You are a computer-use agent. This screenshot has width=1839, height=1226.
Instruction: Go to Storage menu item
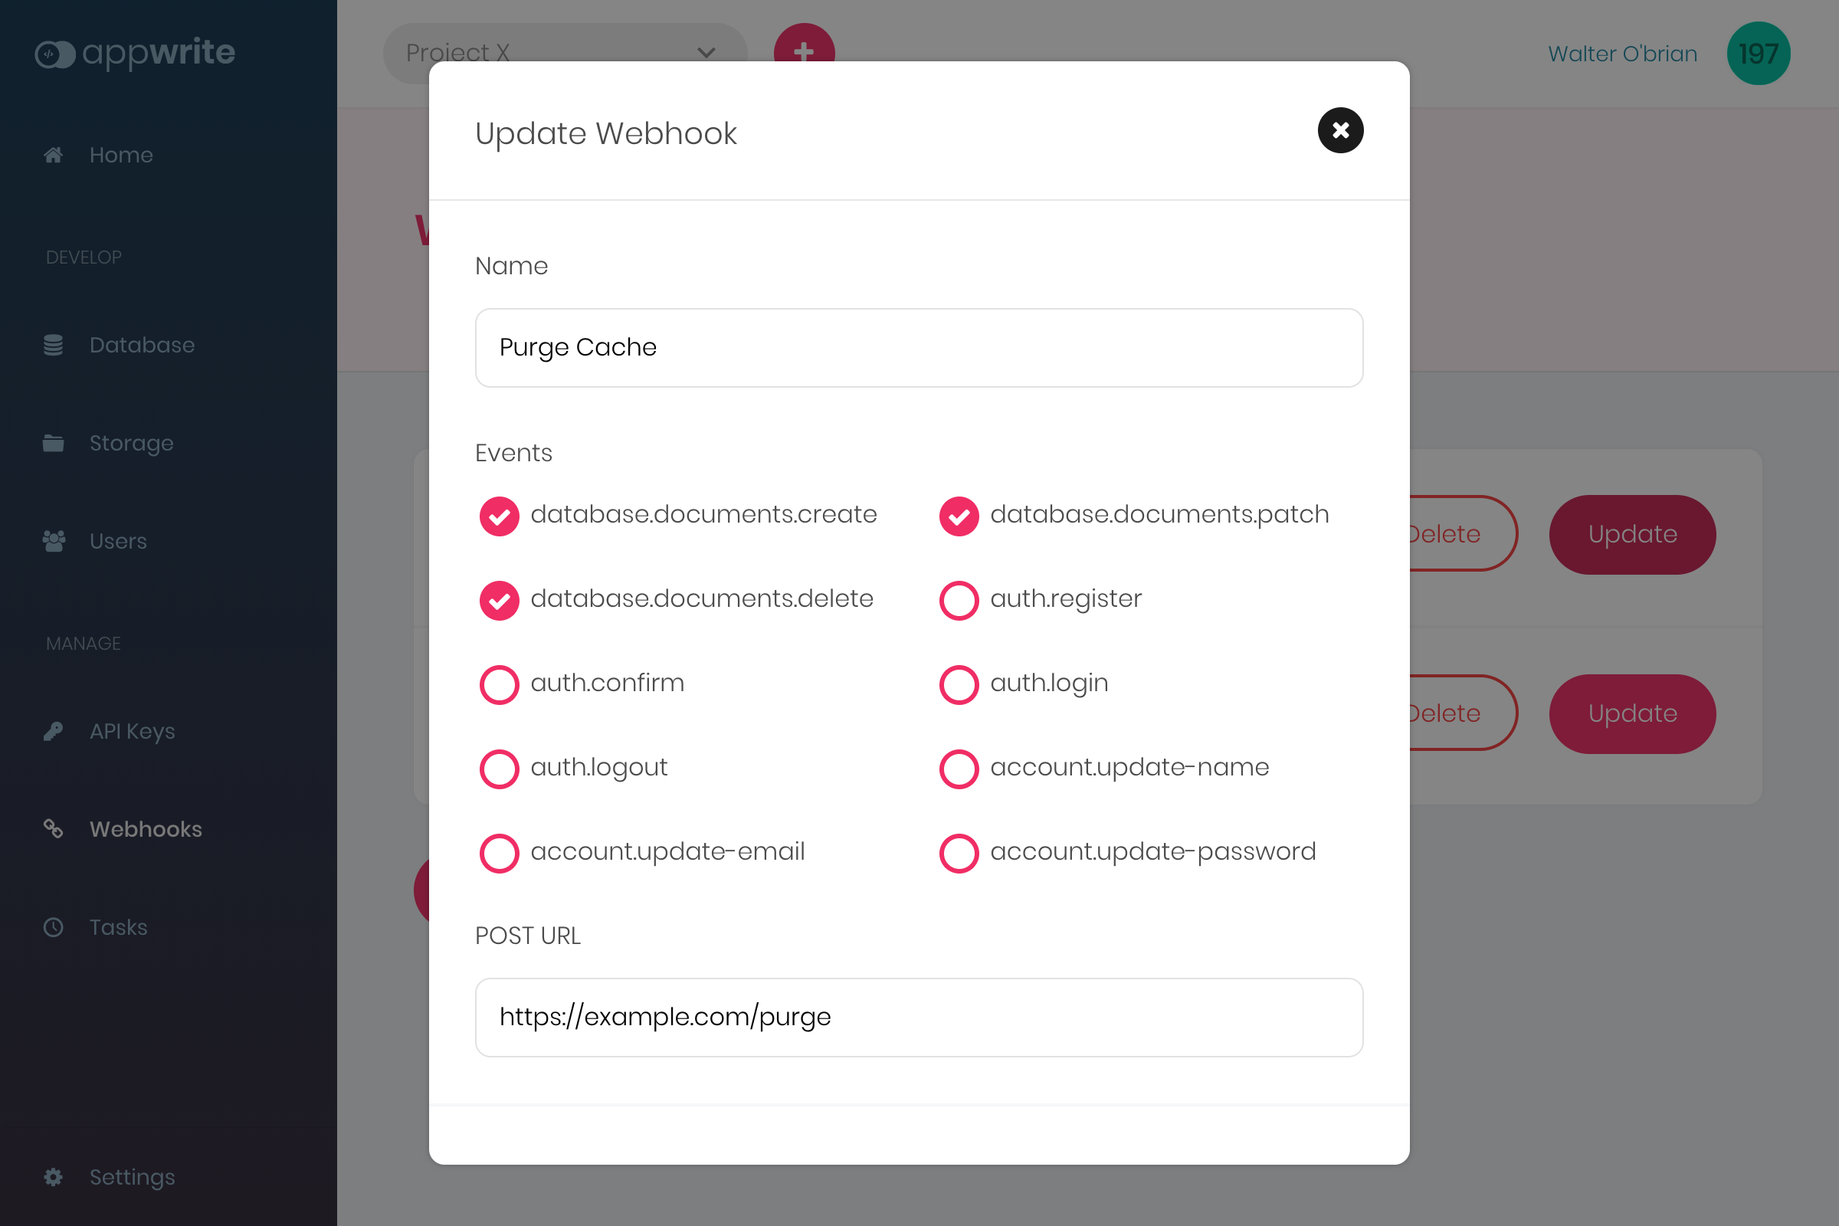131,443
